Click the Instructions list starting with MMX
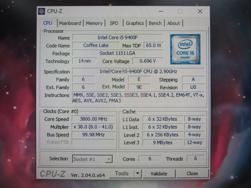Viewport: 251px width, 188px height. [x=138, y=98]
